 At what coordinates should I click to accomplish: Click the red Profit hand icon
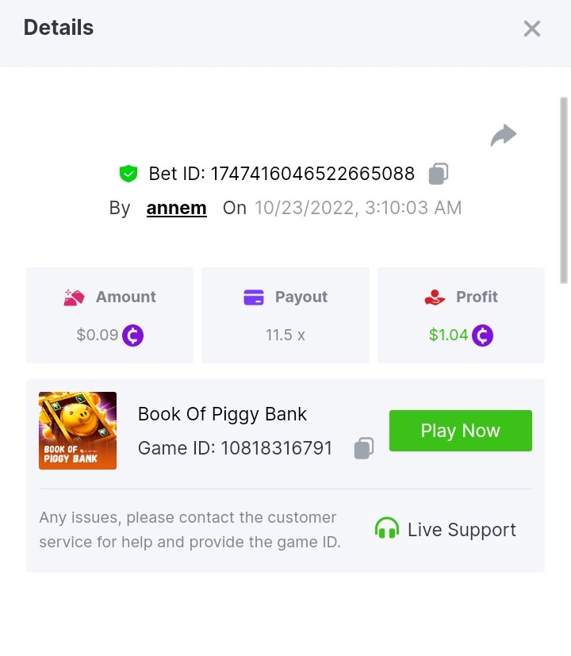coord(435,297)
